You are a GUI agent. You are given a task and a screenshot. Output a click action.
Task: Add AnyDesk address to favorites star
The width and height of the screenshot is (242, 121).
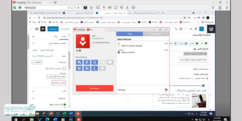tap(78, 8)
